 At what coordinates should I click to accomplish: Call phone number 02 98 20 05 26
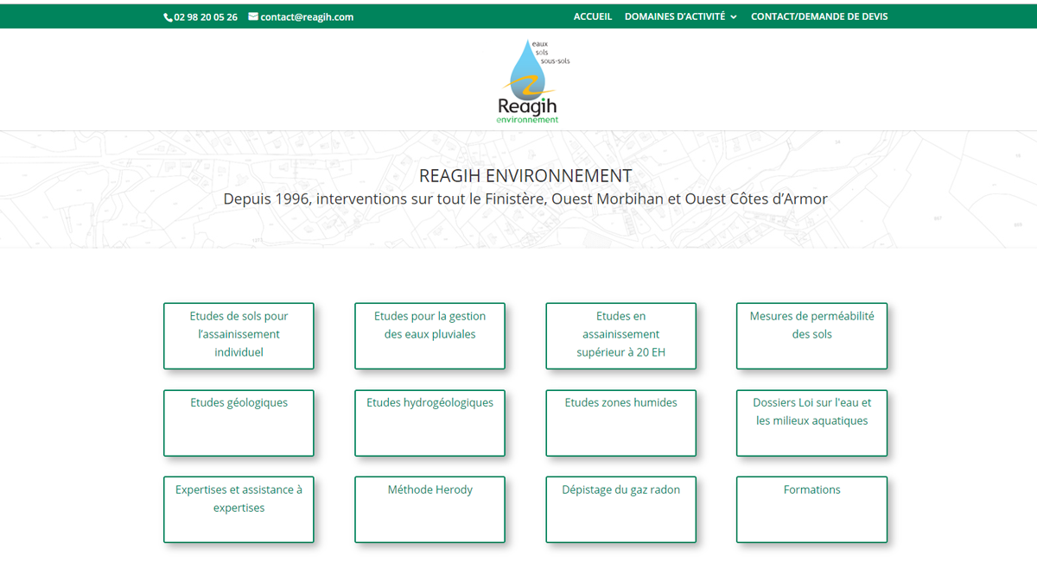[206, 16]
